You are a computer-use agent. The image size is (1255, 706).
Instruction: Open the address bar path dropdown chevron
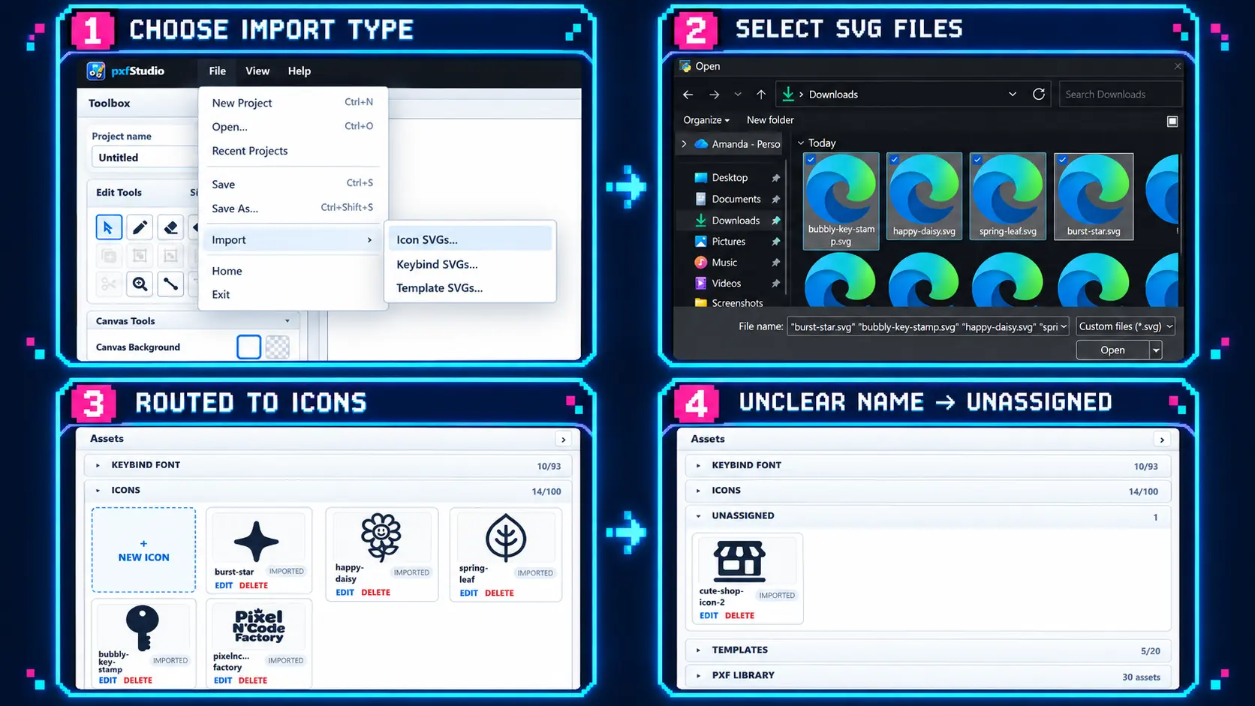pos(1013,95)
